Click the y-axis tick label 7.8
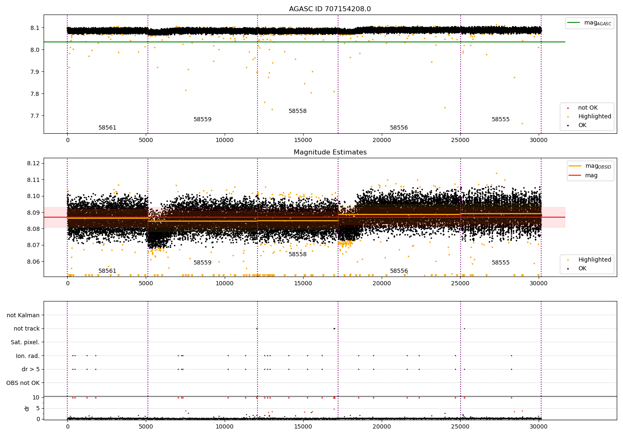 [35, 94]
